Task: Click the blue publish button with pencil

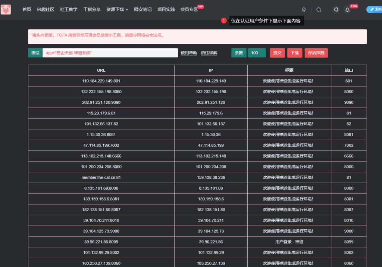Action: pyautogui.click(x=375, y=9)
